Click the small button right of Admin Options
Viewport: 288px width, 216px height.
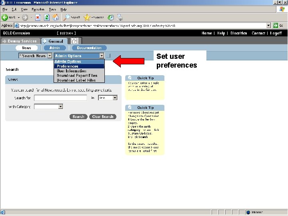click(x=108, y=56)
